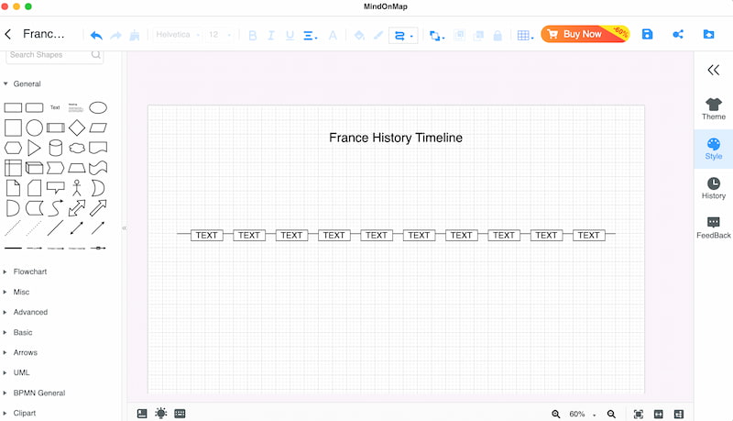Click the font color icon
Image resolution: width=733 pixels, height=421 pixels.
[x=333, y=35]
